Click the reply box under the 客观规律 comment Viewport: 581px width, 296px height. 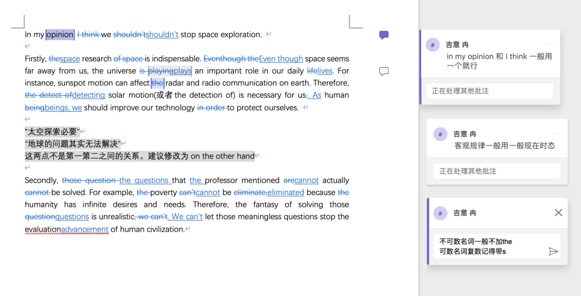(x=497, y=171)
